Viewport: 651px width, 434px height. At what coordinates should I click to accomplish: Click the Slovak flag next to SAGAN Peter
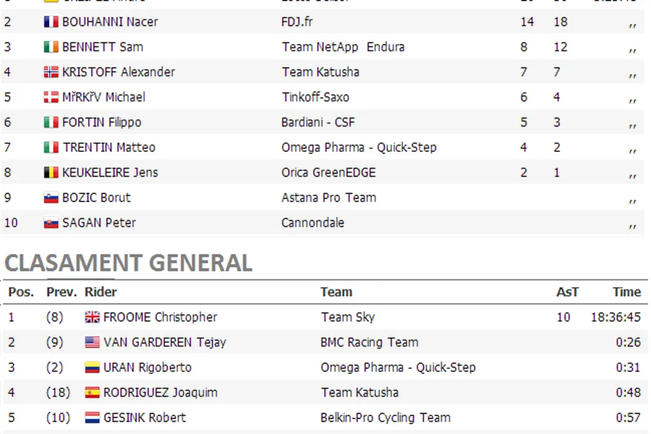(x=51, y=223)
